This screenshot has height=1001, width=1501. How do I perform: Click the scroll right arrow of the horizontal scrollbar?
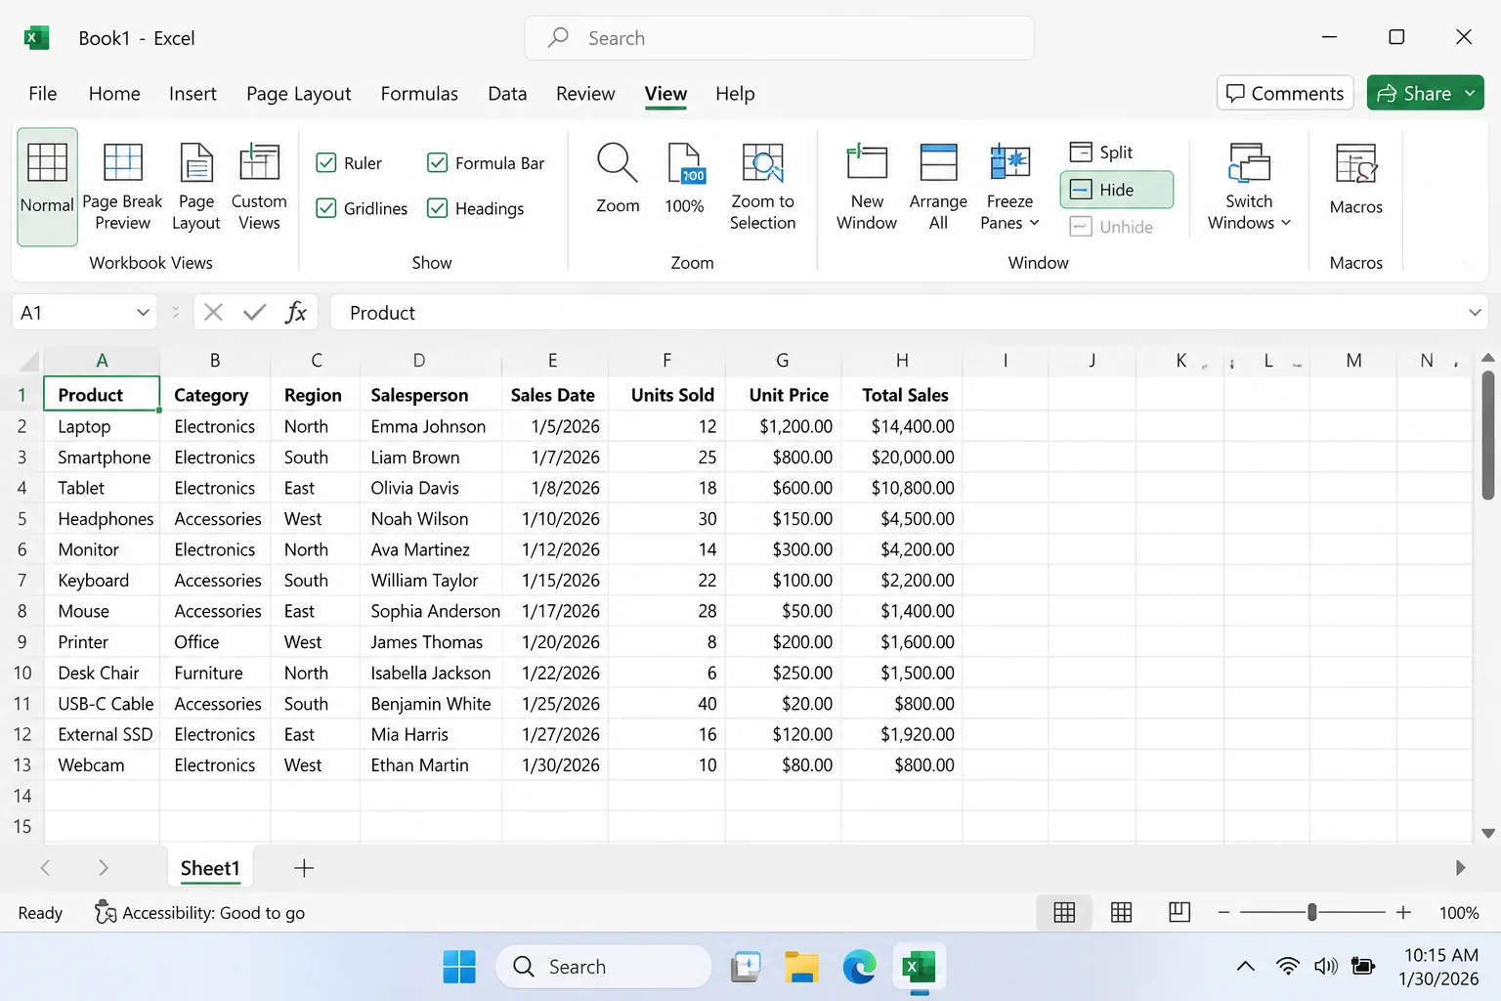pyautogui.click(x=1460, y=868)
